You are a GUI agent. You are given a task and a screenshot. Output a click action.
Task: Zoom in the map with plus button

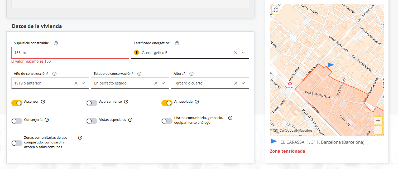(x=378, y=121)
